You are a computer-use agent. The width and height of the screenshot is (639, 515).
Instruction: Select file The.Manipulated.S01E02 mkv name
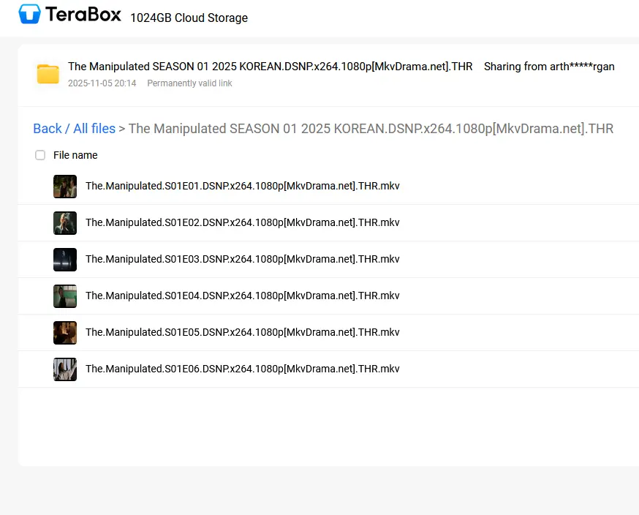tap(243, 222)
